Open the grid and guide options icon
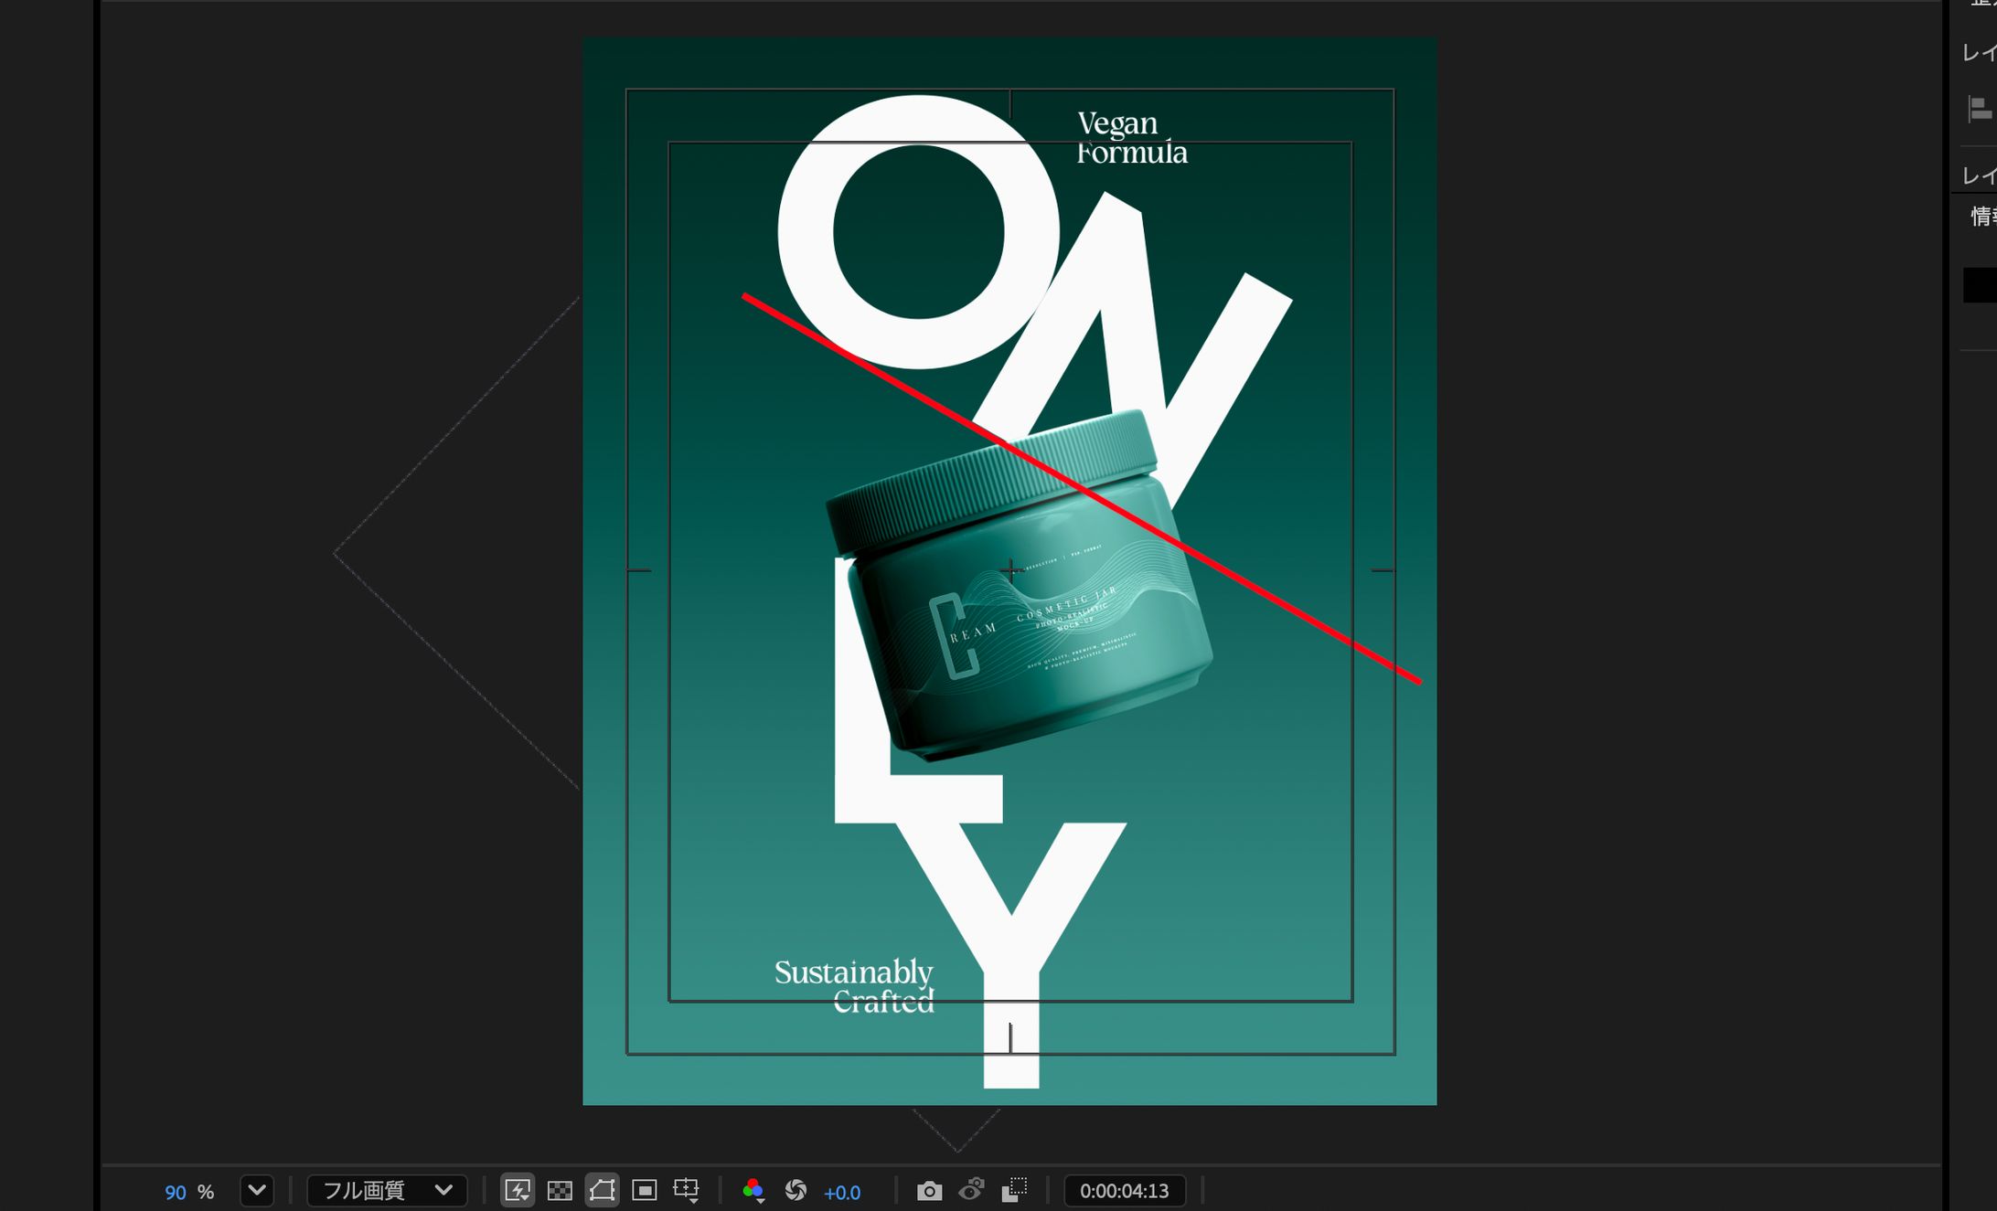This screenshot has height=1211, width=1997. click(687, 1191)
